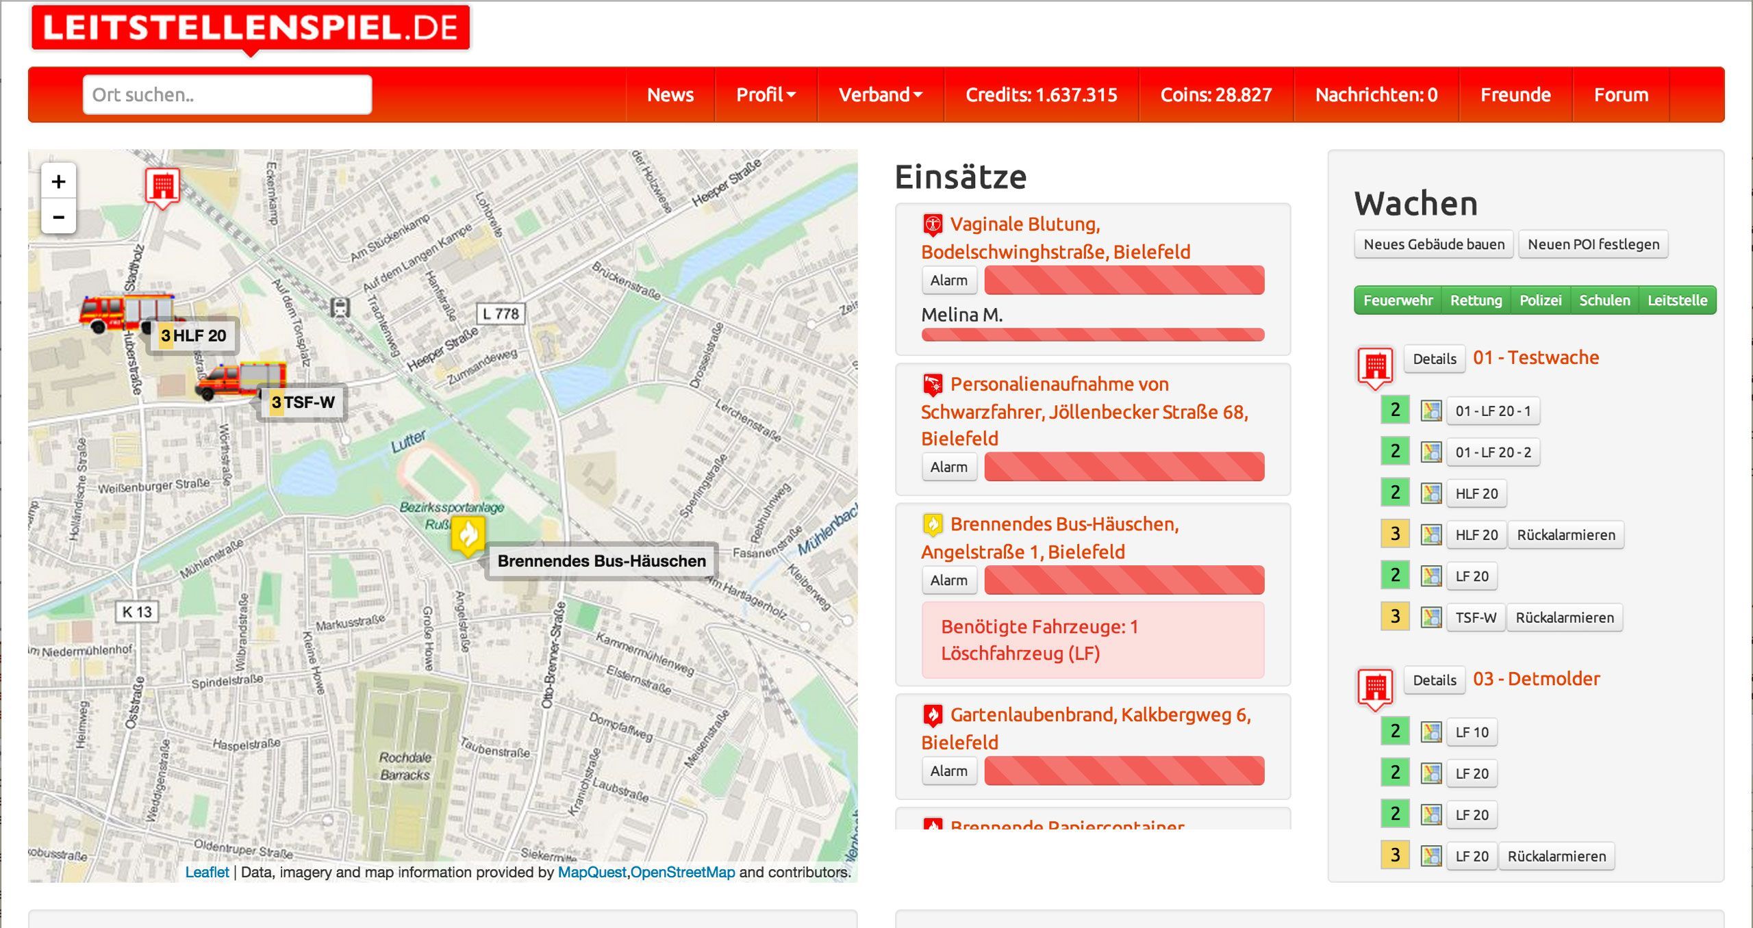Open 01 - Testwache station link
Screen dimensions: 1753x928
(x=1536, y=357)
